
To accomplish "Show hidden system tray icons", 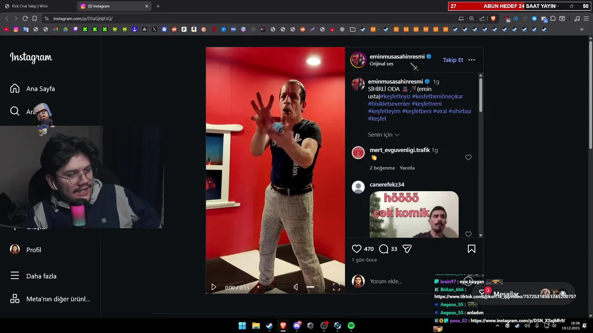I will [x=498, y=326].
